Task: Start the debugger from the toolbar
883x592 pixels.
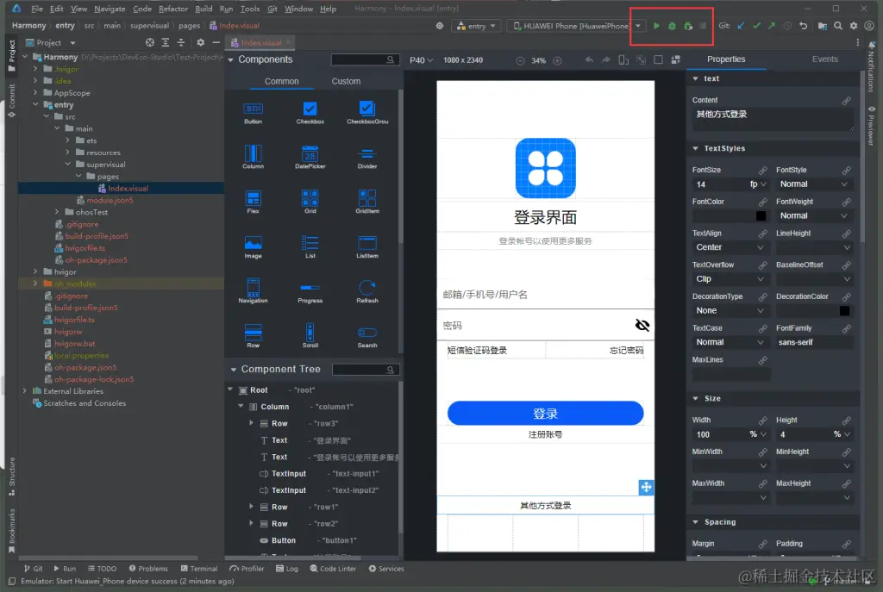Action: [672, 27]
